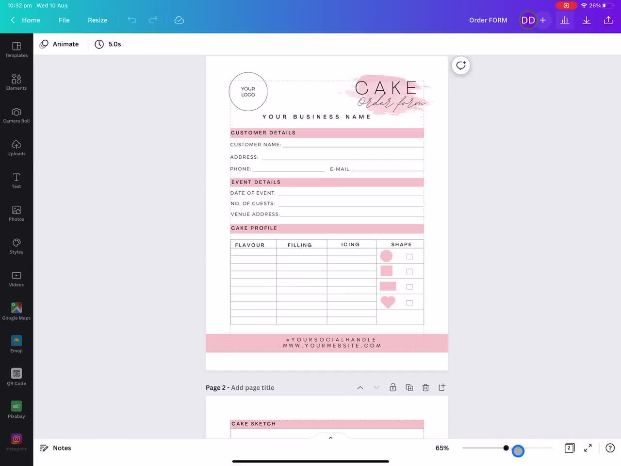Click the Share export icon

[x=608, y=20]
